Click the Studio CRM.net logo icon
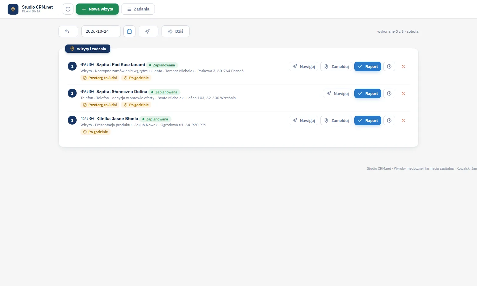This screenshot has height=286, width=477. point(13,9)
